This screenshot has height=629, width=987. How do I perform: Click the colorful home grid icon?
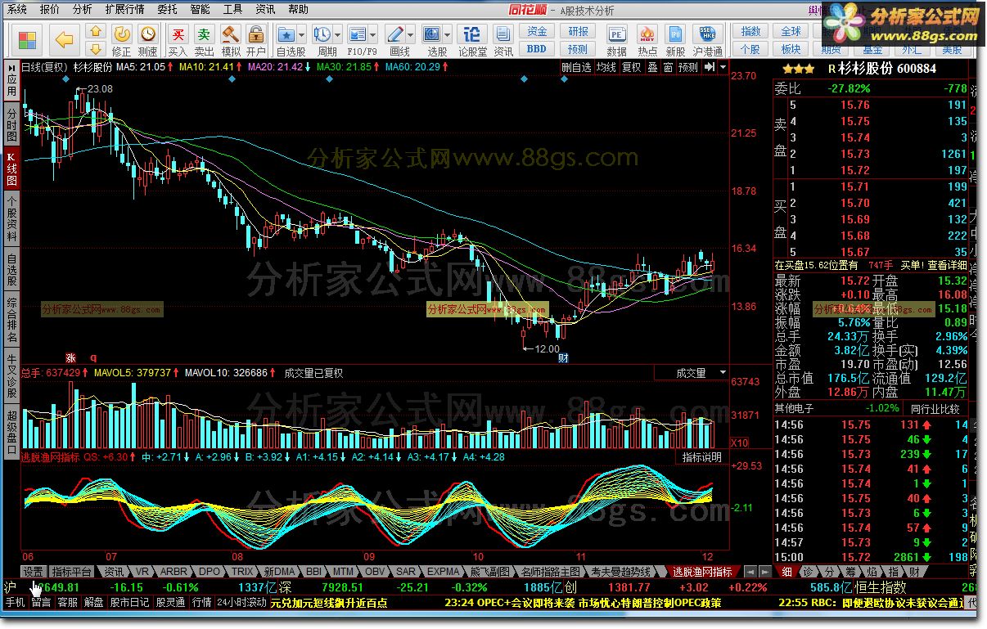(28, 38)
